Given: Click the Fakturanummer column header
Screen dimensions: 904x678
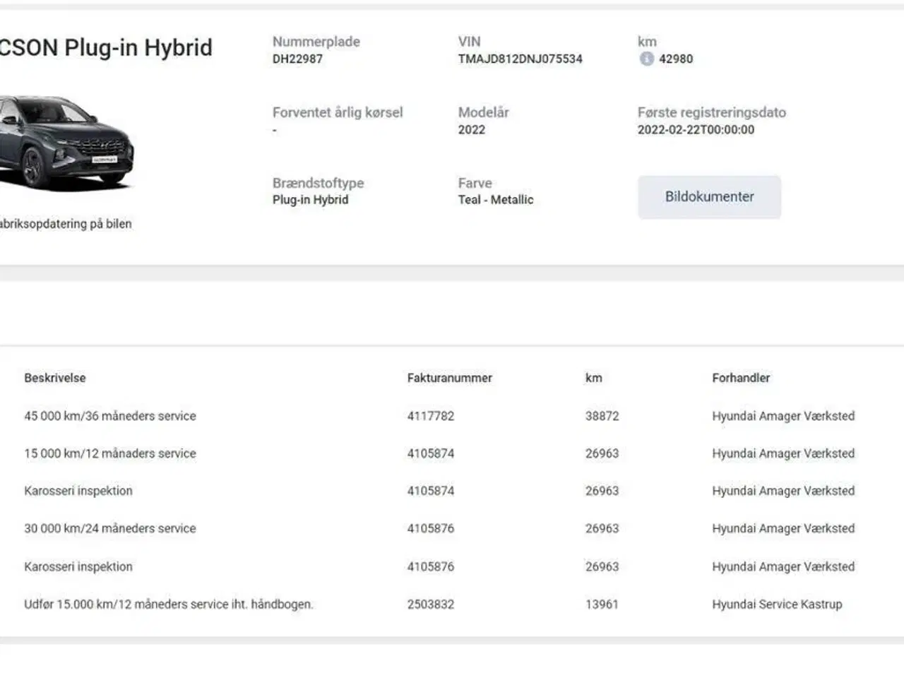Looking at the screenshot, I should click(x=449, y=378).
